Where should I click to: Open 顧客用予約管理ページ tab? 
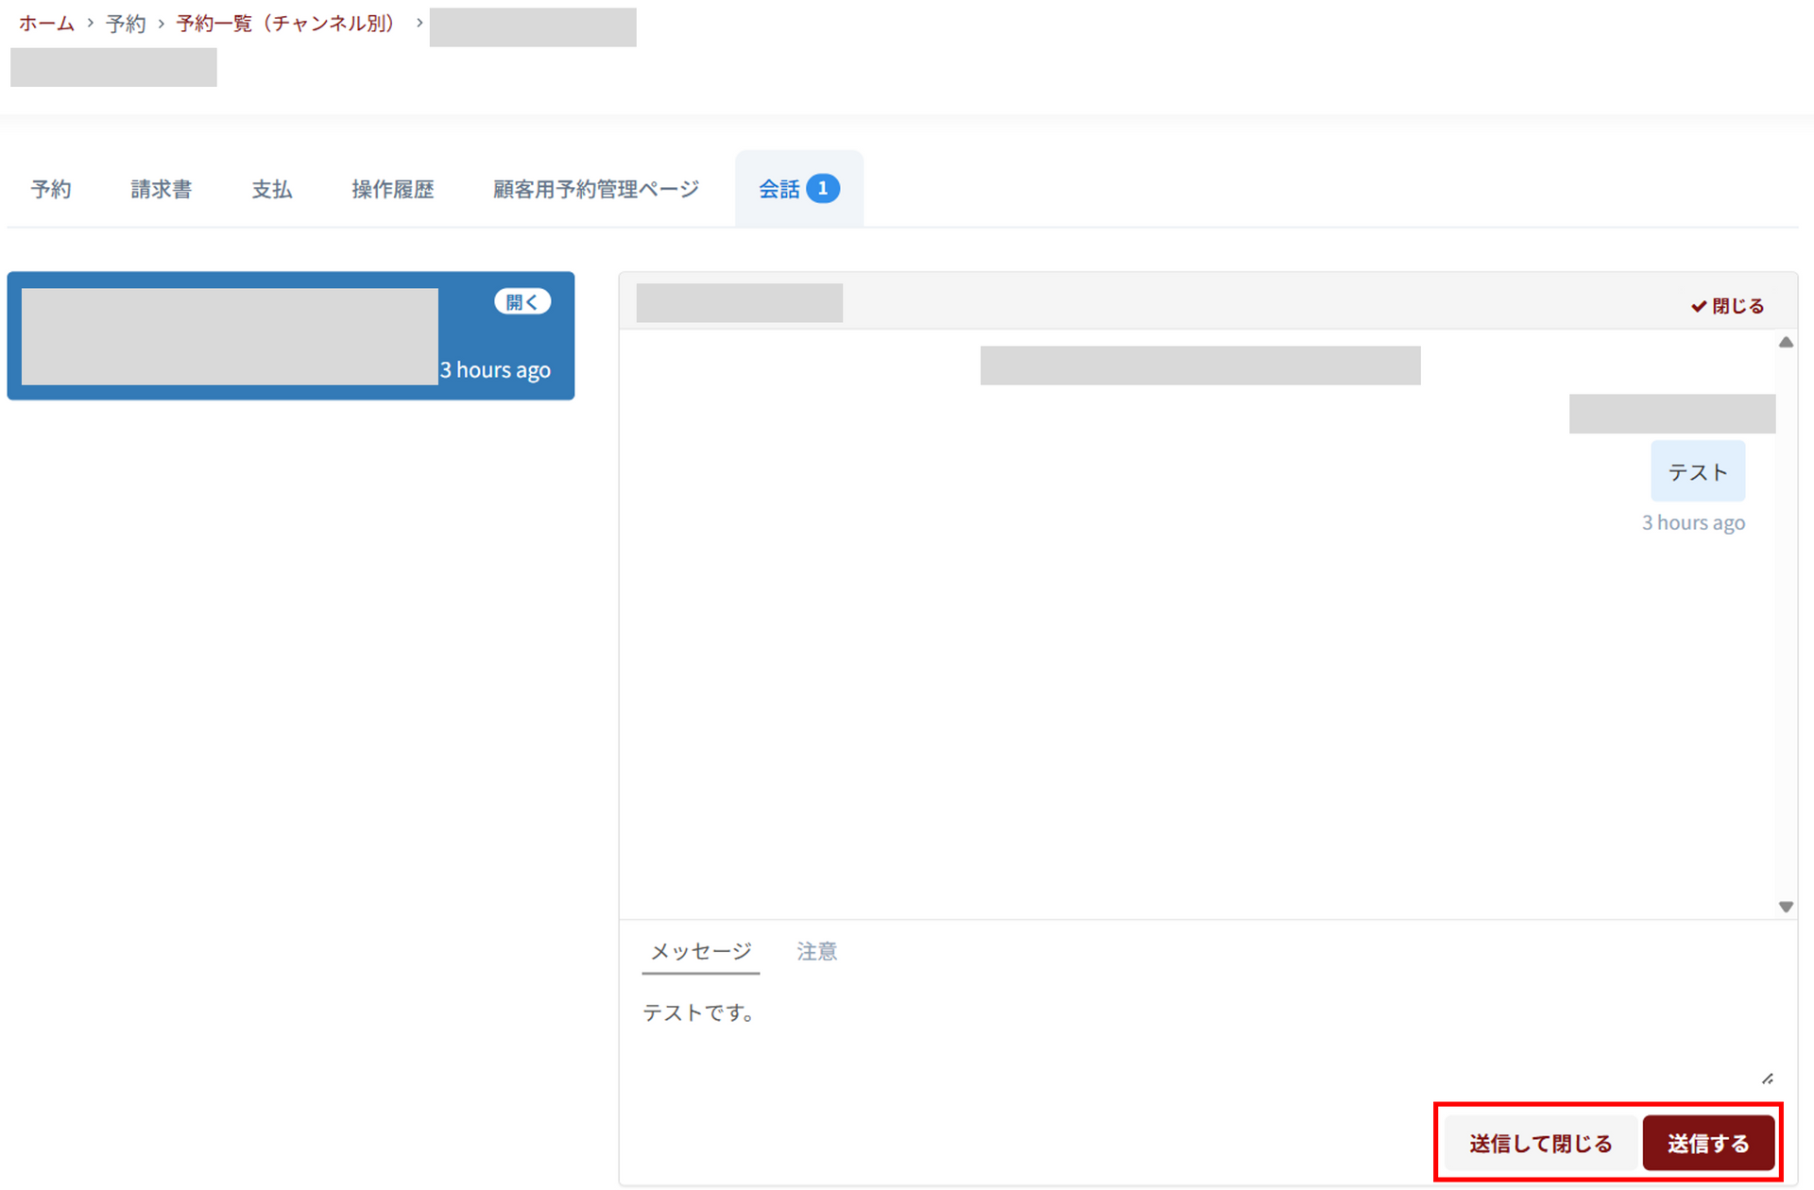(x=595, y=189)
